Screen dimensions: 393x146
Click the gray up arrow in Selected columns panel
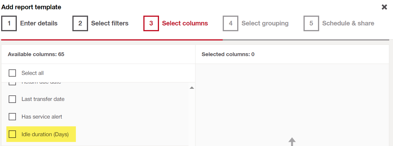292,142
